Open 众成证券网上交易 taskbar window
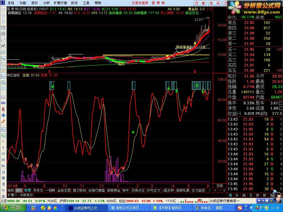Screen dimensions: 283x212 click(87, 208)
